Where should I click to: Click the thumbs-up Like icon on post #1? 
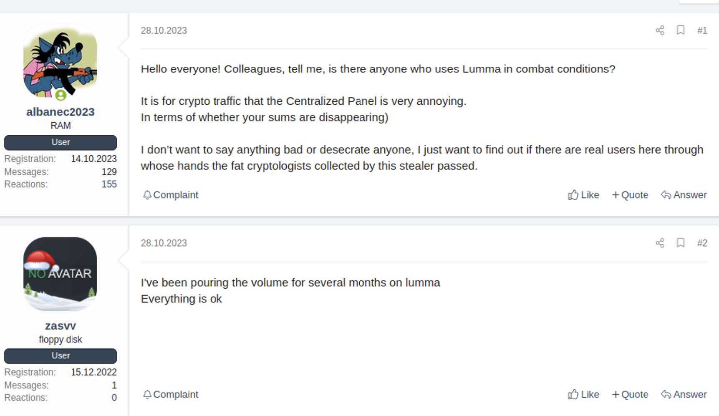573,195
